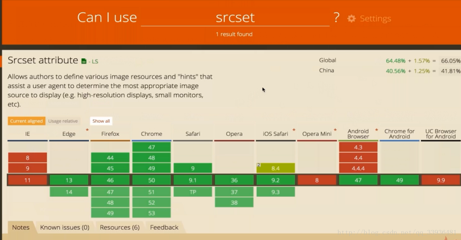461x240 pixels.
Task: Click the iOS Safari 9.3 cell
Action: coord(275,192)
